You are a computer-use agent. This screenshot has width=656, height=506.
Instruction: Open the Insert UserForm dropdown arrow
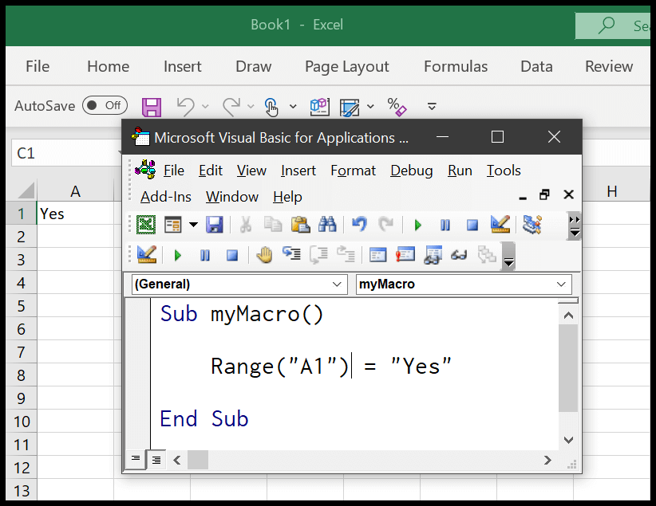193,225
